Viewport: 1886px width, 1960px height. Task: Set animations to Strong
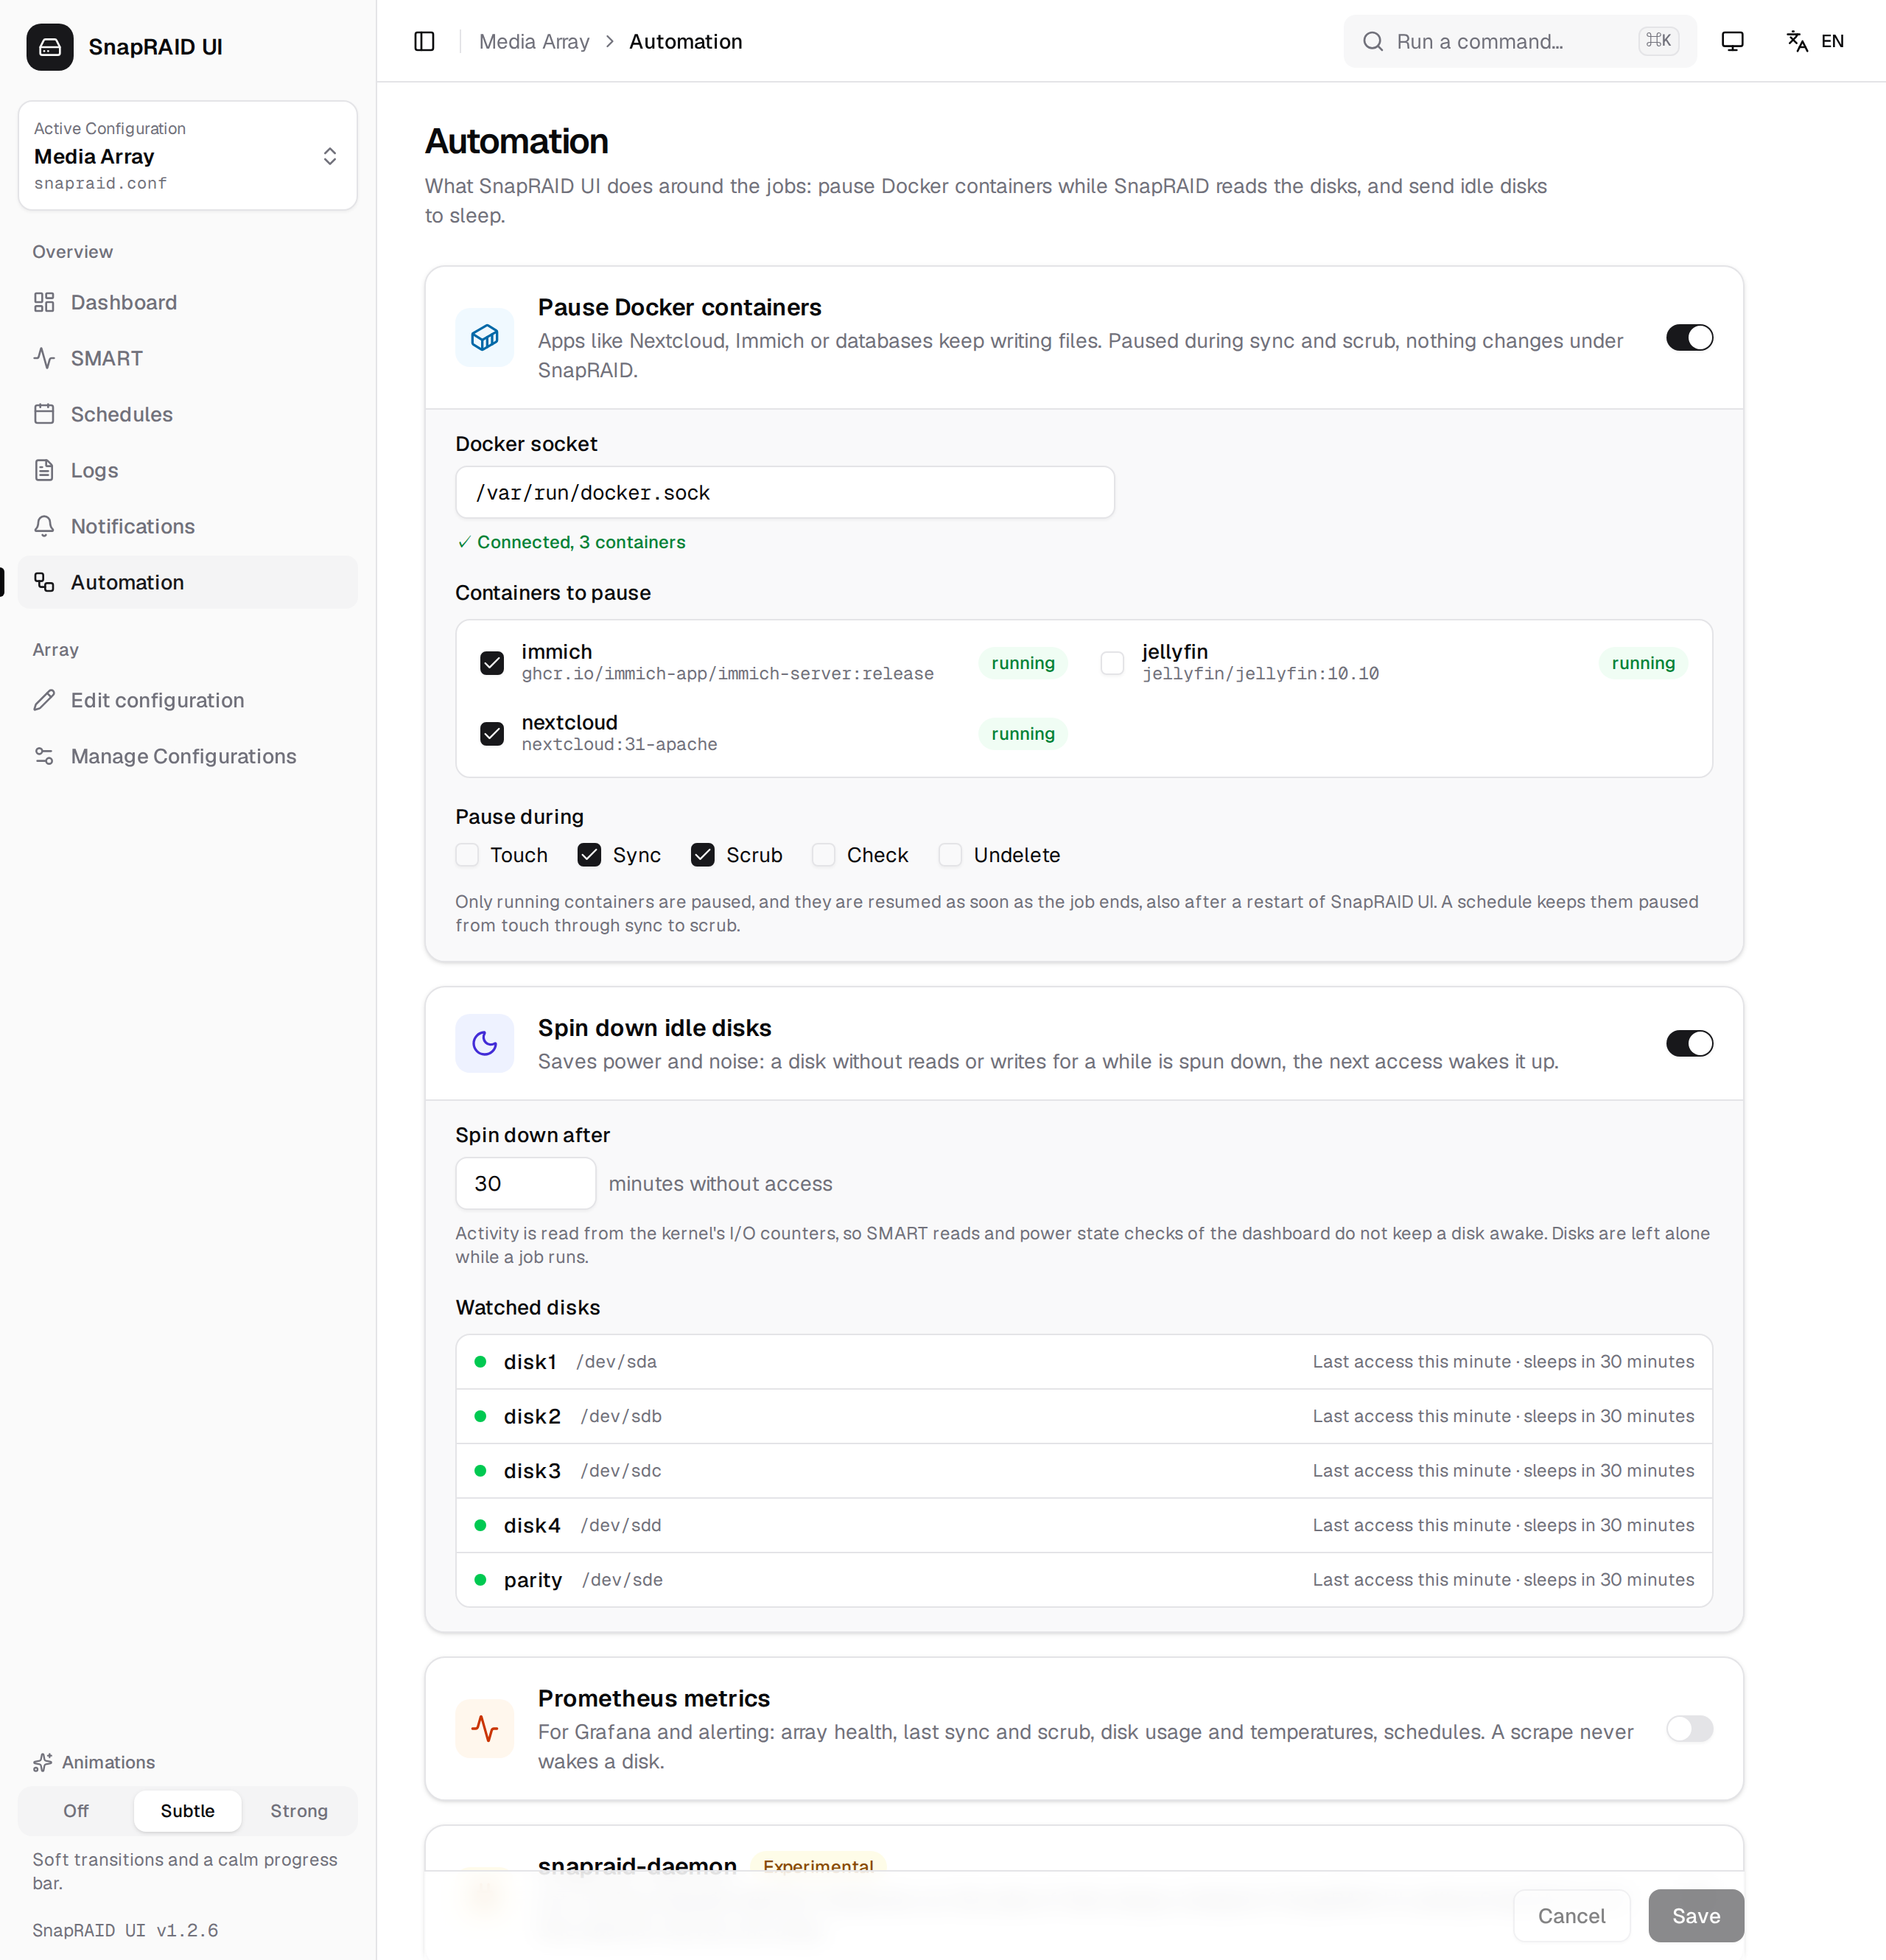[x=299, y=1811]
